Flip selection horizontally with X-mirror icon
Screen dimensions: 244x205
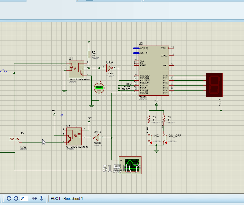34,198
